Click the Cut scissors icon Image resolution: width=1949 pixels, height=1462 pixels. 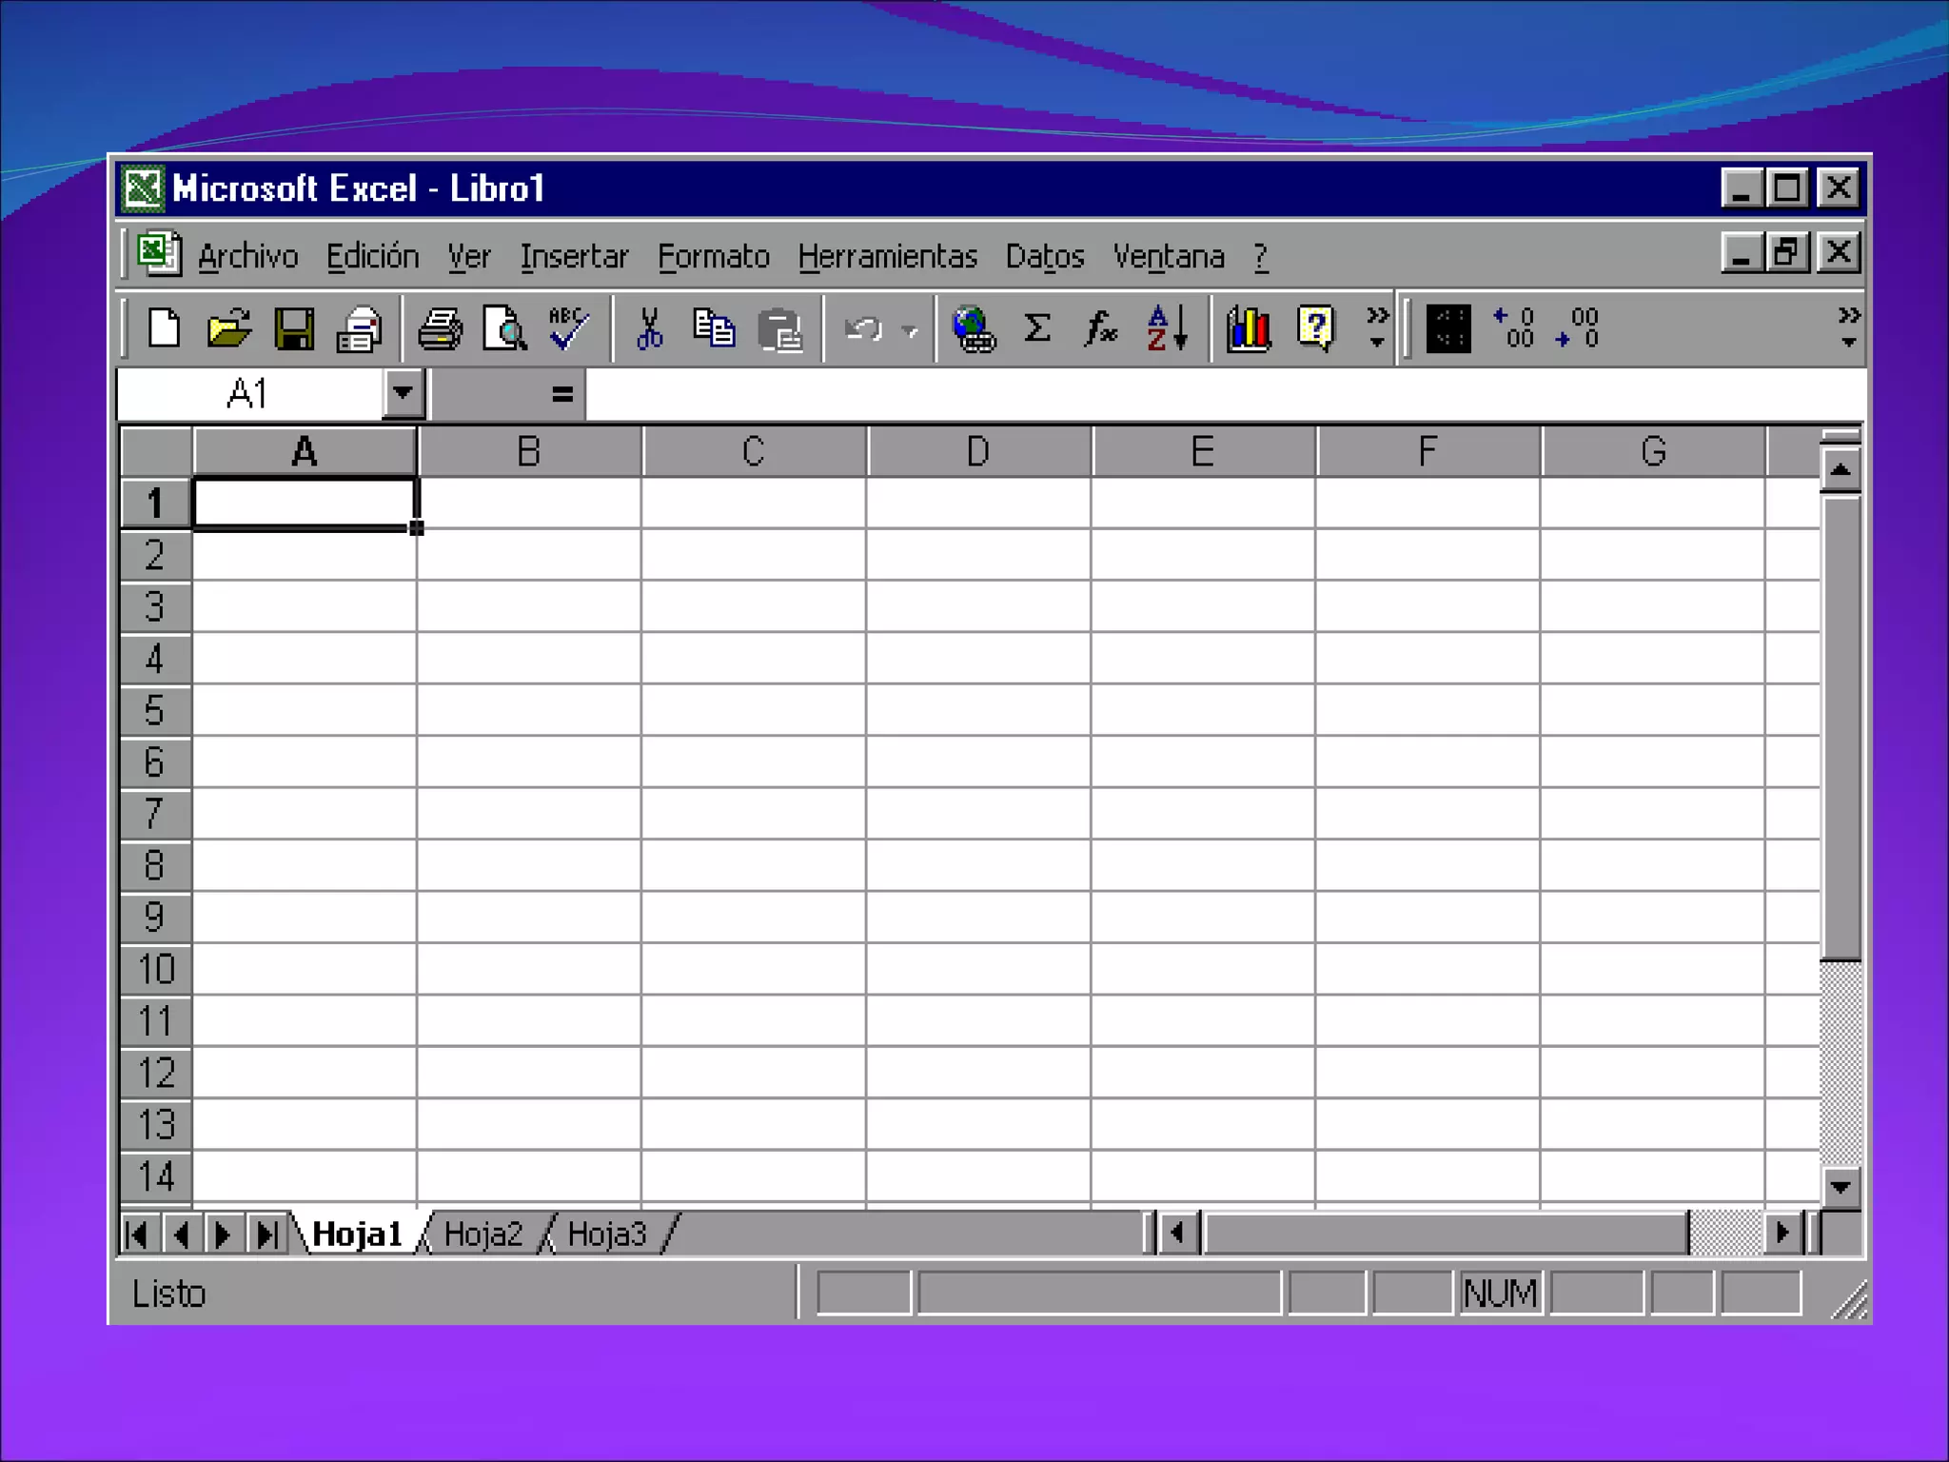pos(649,329)
